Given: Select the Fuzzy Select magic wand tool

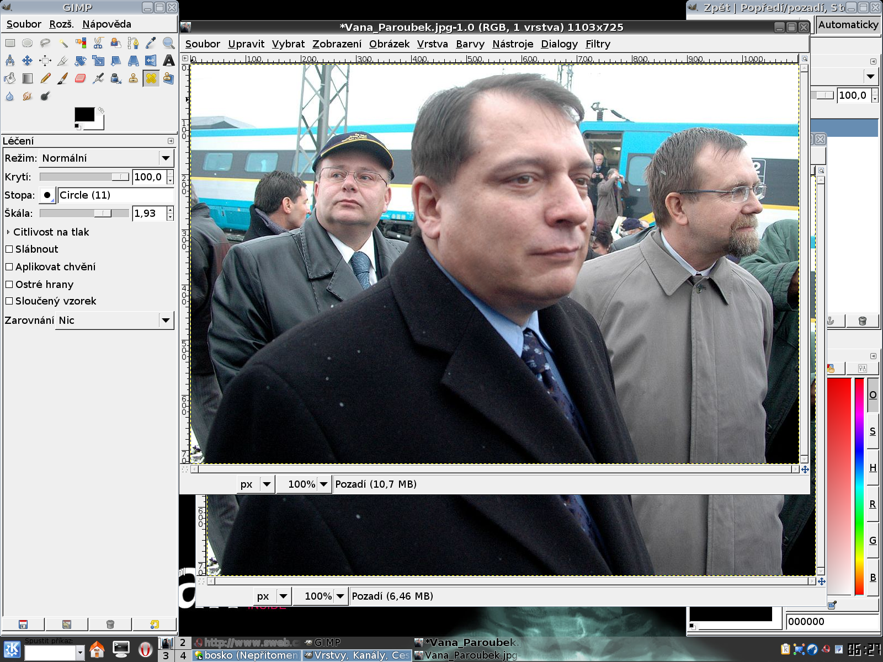Looking at the screenshot, I should point(63,43).
